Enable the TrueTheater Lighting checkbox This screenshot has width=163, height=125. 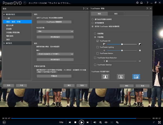coord(98,47)
